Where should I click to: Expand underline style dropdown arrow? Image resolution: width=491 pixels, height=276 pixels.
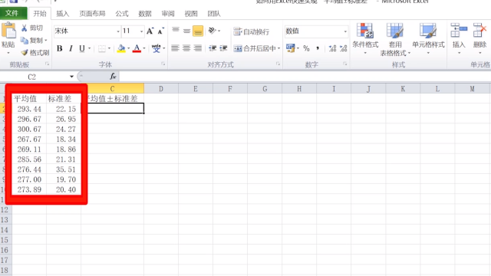point(89,48)
